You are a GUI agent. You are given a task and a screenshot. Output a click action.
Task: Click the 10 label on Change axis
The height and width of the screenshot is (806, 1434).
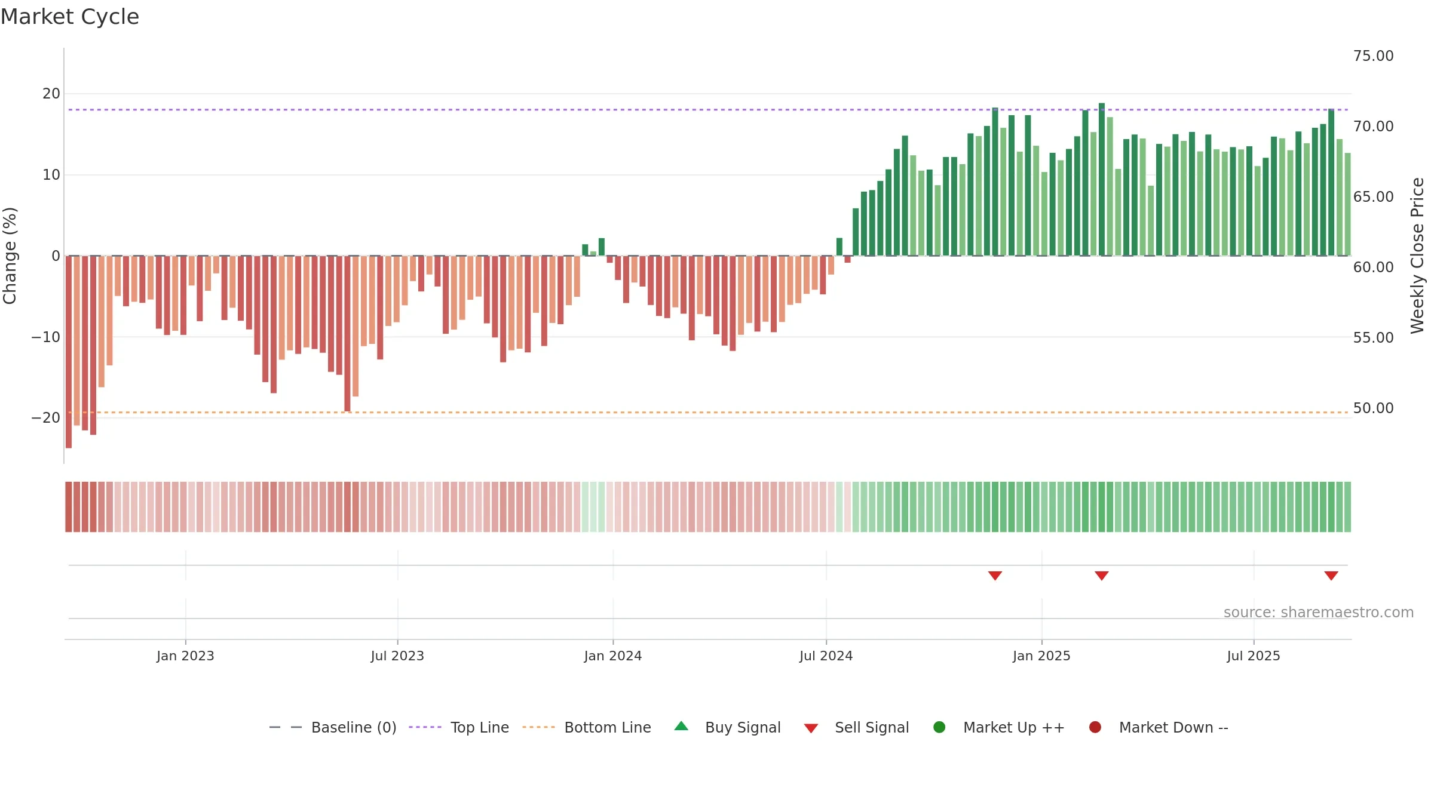point(51,174)
